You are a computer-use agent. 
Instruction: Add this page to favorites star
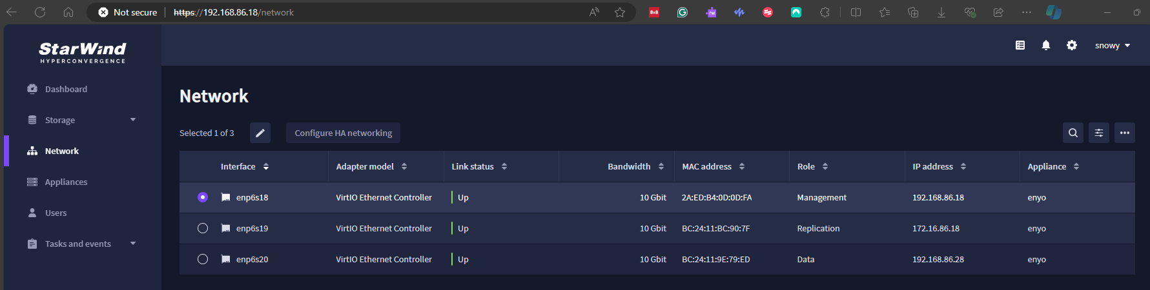click(x=620, y=12)
